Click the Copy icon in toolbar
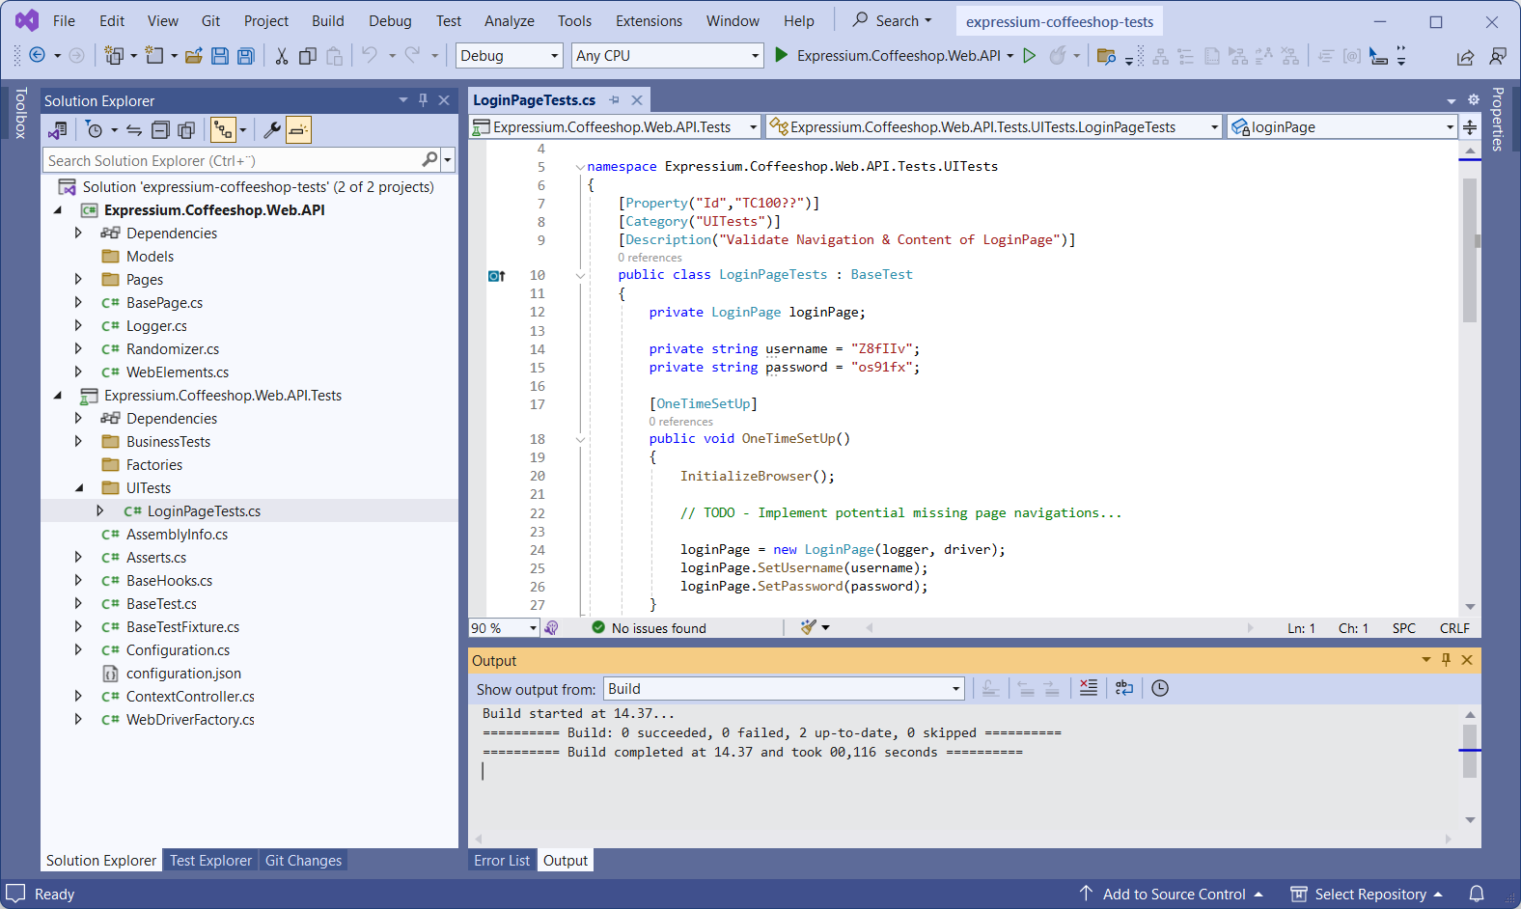The width and height of the screenshot is (1521, 909). (x=308, y=56)
